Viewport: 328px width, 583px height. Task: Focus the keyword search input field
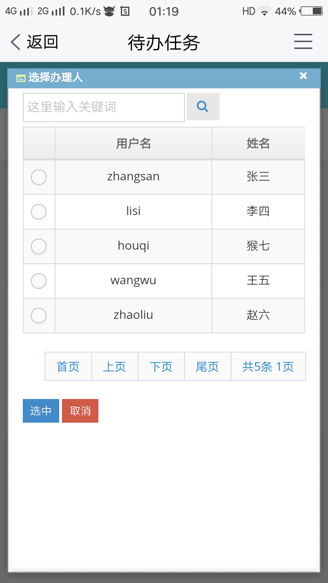(x=104, y=107)
